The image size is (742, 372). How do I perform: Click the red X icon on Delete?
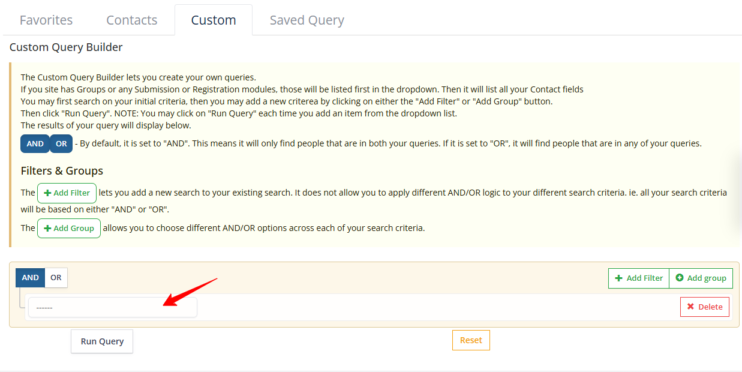[690, 307]
